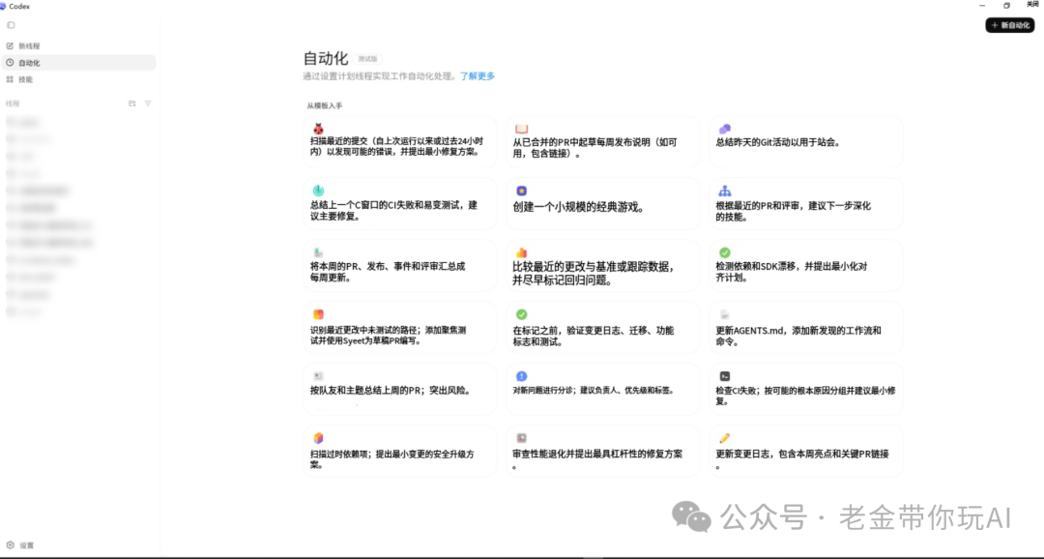Click the document icon on the 每周更新 card
The image size is (1044, 559).
[318, 252]
